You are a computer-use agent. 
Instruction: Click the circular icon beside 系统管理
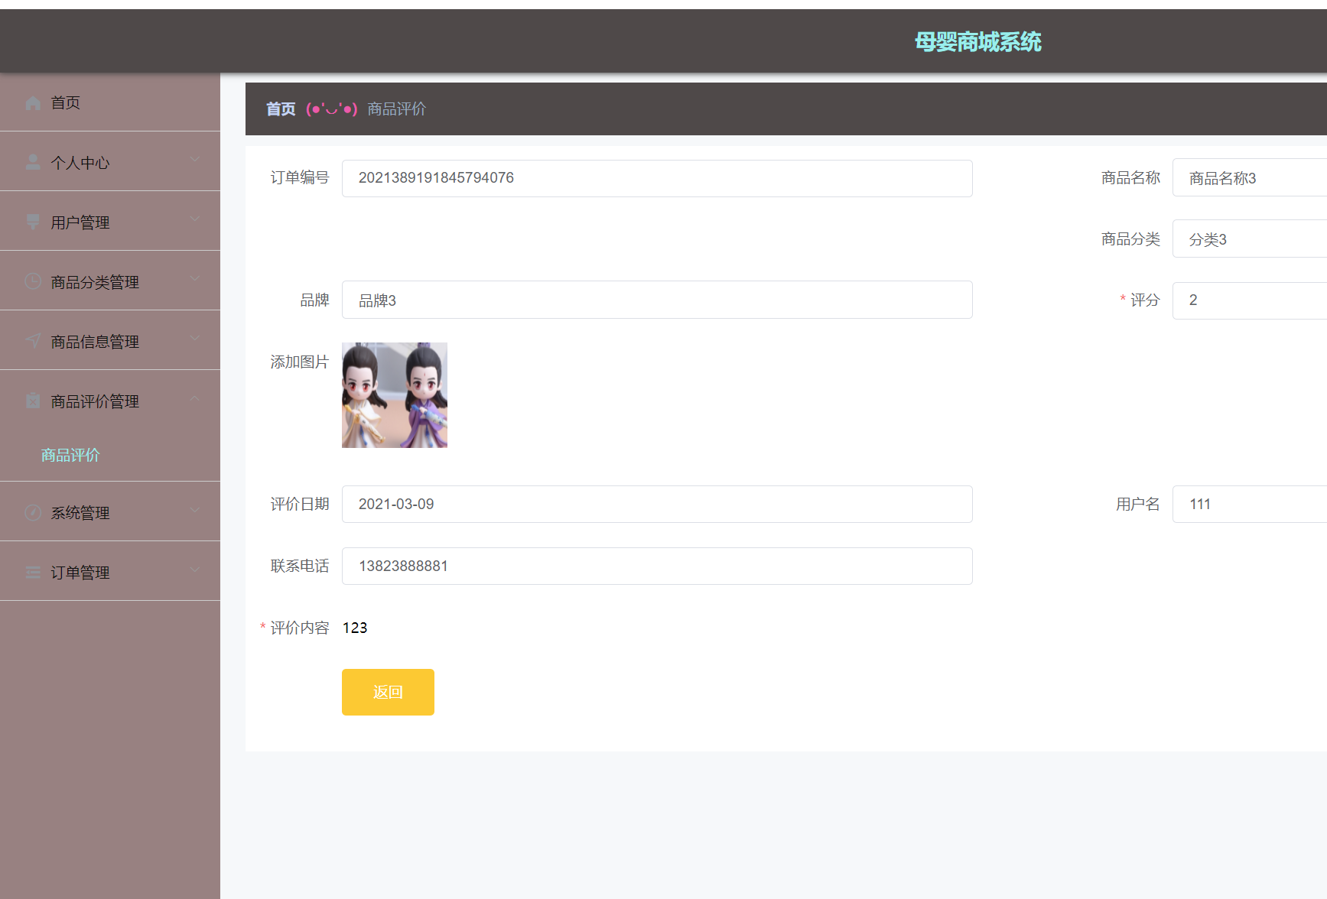(33, 512)
